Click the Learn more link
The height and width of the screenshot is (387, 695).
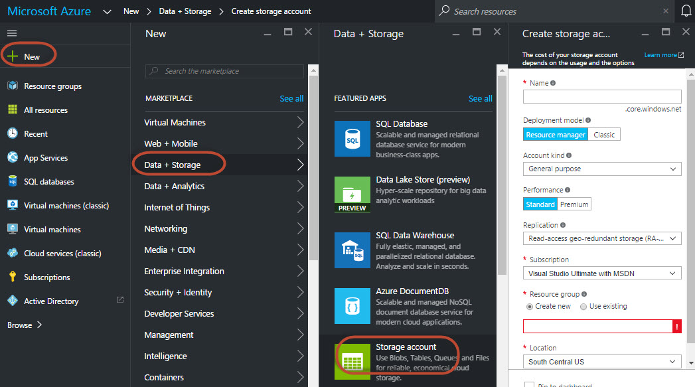[x=663, y=55]
